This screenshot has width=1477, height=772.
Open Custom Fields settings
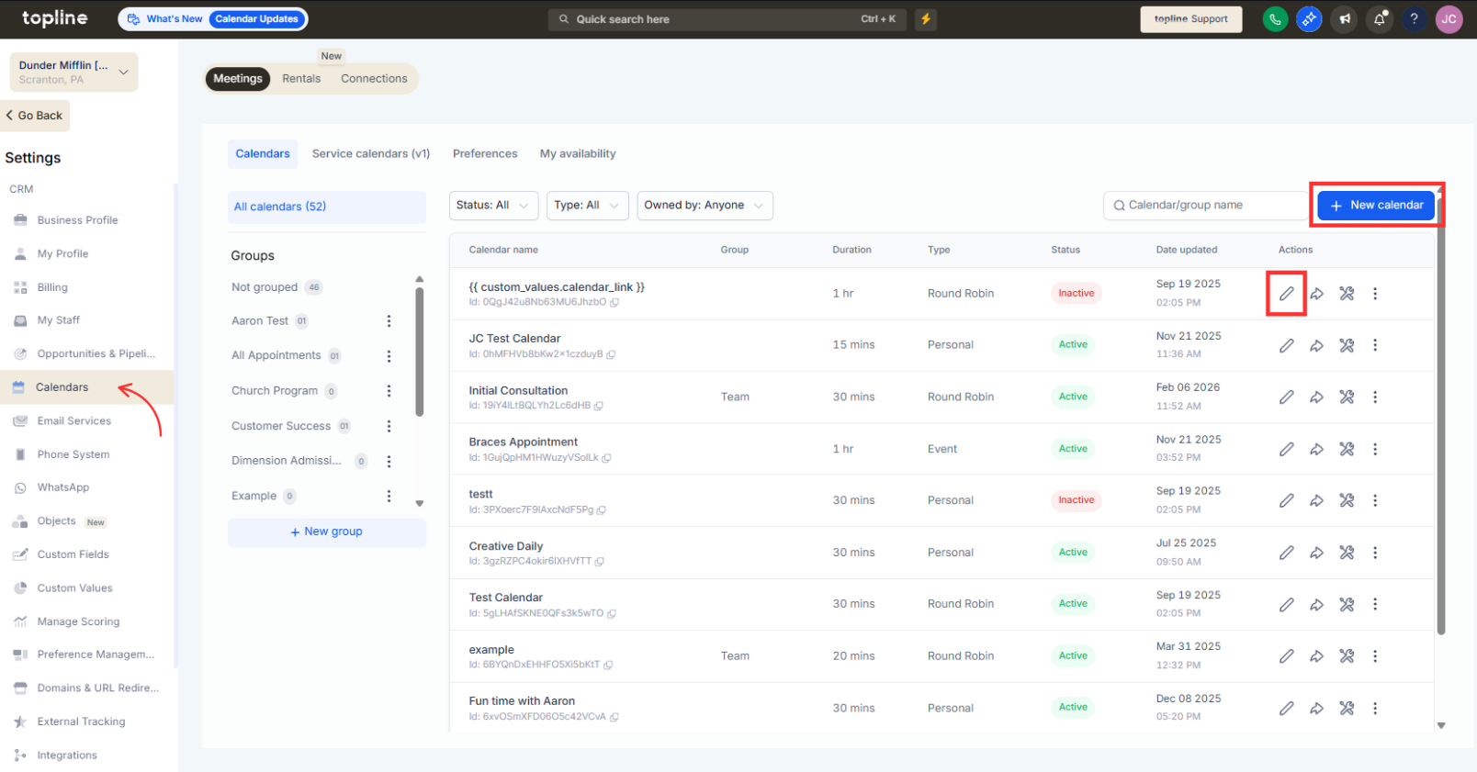(x=73, y=554)
